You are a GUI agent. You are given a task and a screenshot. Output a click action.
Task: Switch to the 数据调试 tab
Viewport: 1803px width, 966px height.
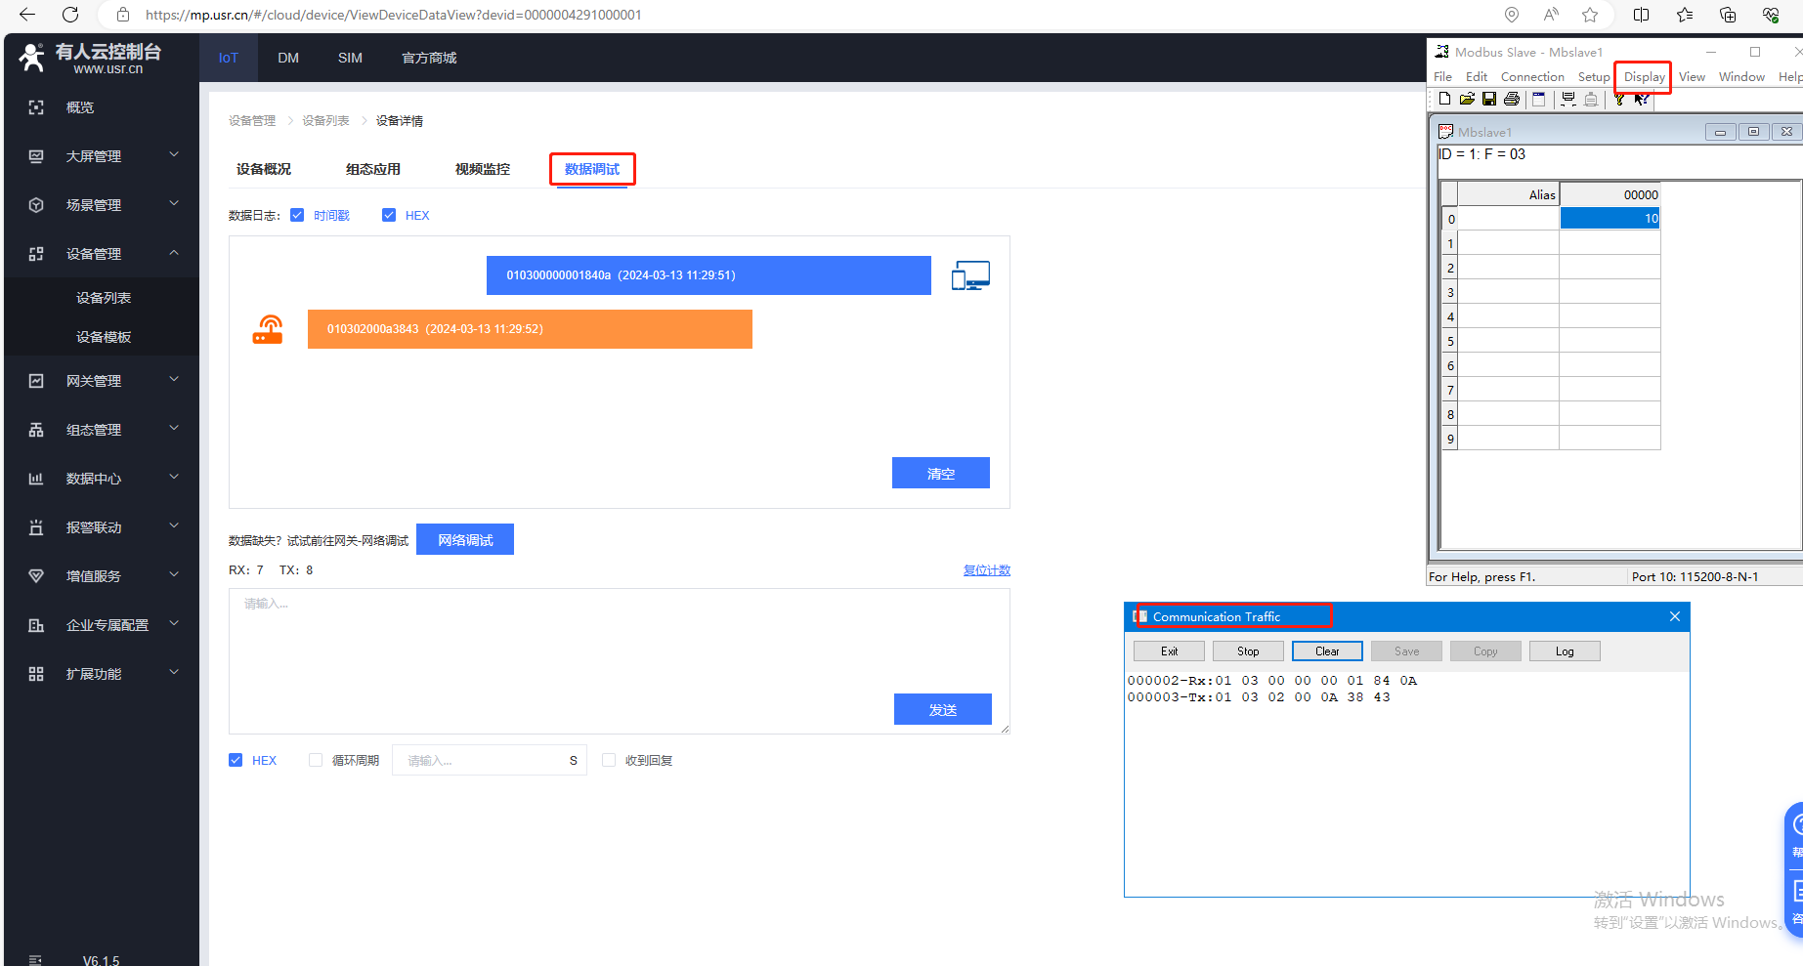[x=592, y=169]
